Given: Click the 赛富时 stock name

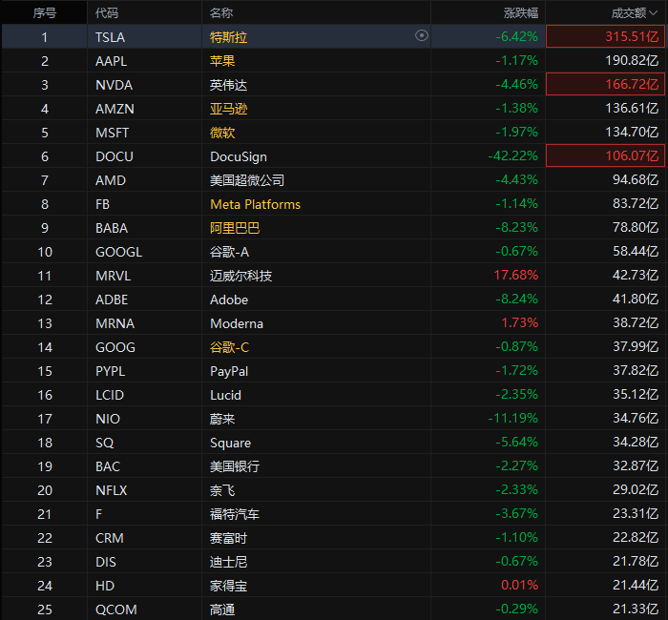Looking at the screenshot, I should (x=228, y=538).
